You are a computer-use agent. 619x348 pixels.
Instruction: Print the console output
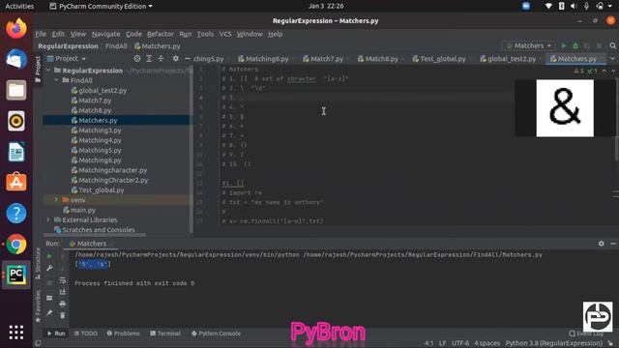click(x=62, y=304)
